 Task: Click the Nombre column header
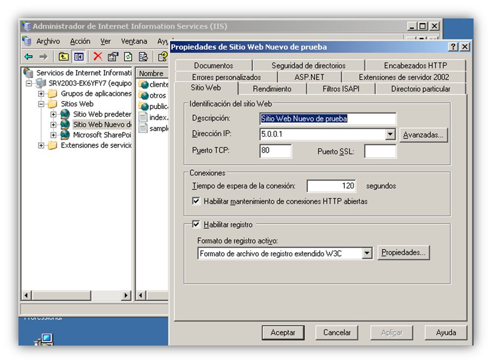click(152, 73)
